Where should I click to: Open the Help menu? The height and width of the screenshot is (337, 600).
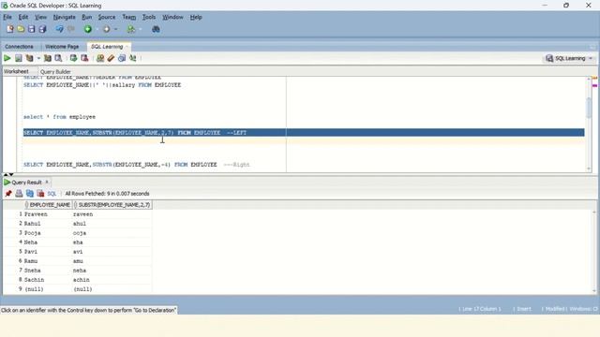click(196, 17)
